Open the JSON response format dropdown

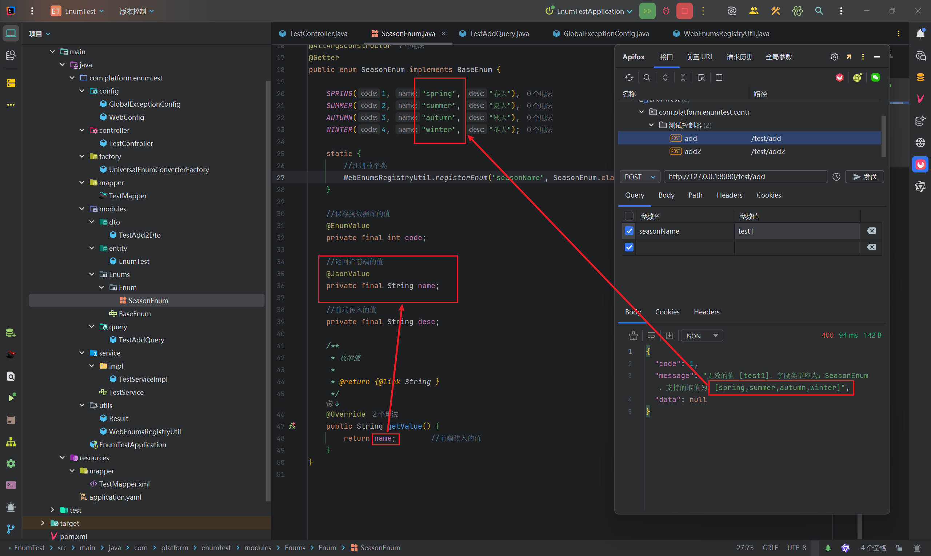point(701,336)
